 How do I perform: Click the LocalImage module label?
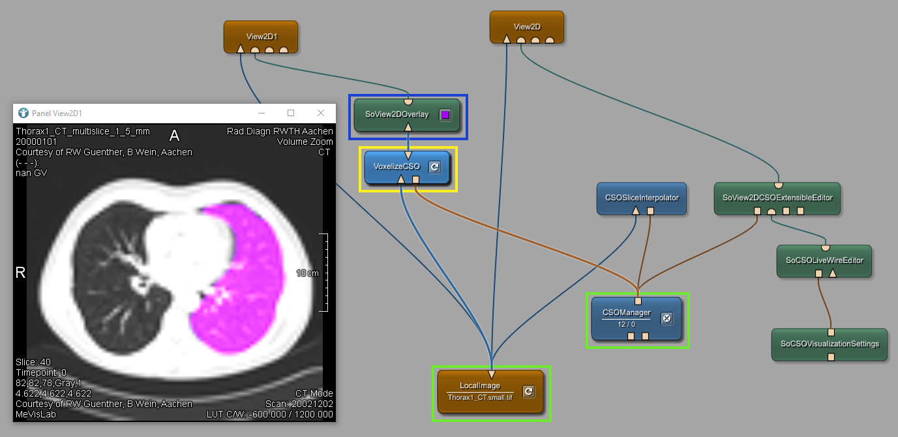tap(480, 385)
